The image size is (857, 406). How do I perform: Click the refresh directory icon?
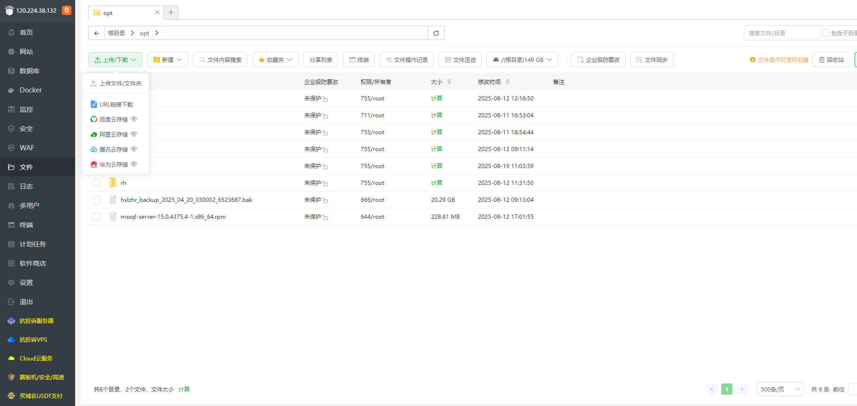click(x=436, y=33)
